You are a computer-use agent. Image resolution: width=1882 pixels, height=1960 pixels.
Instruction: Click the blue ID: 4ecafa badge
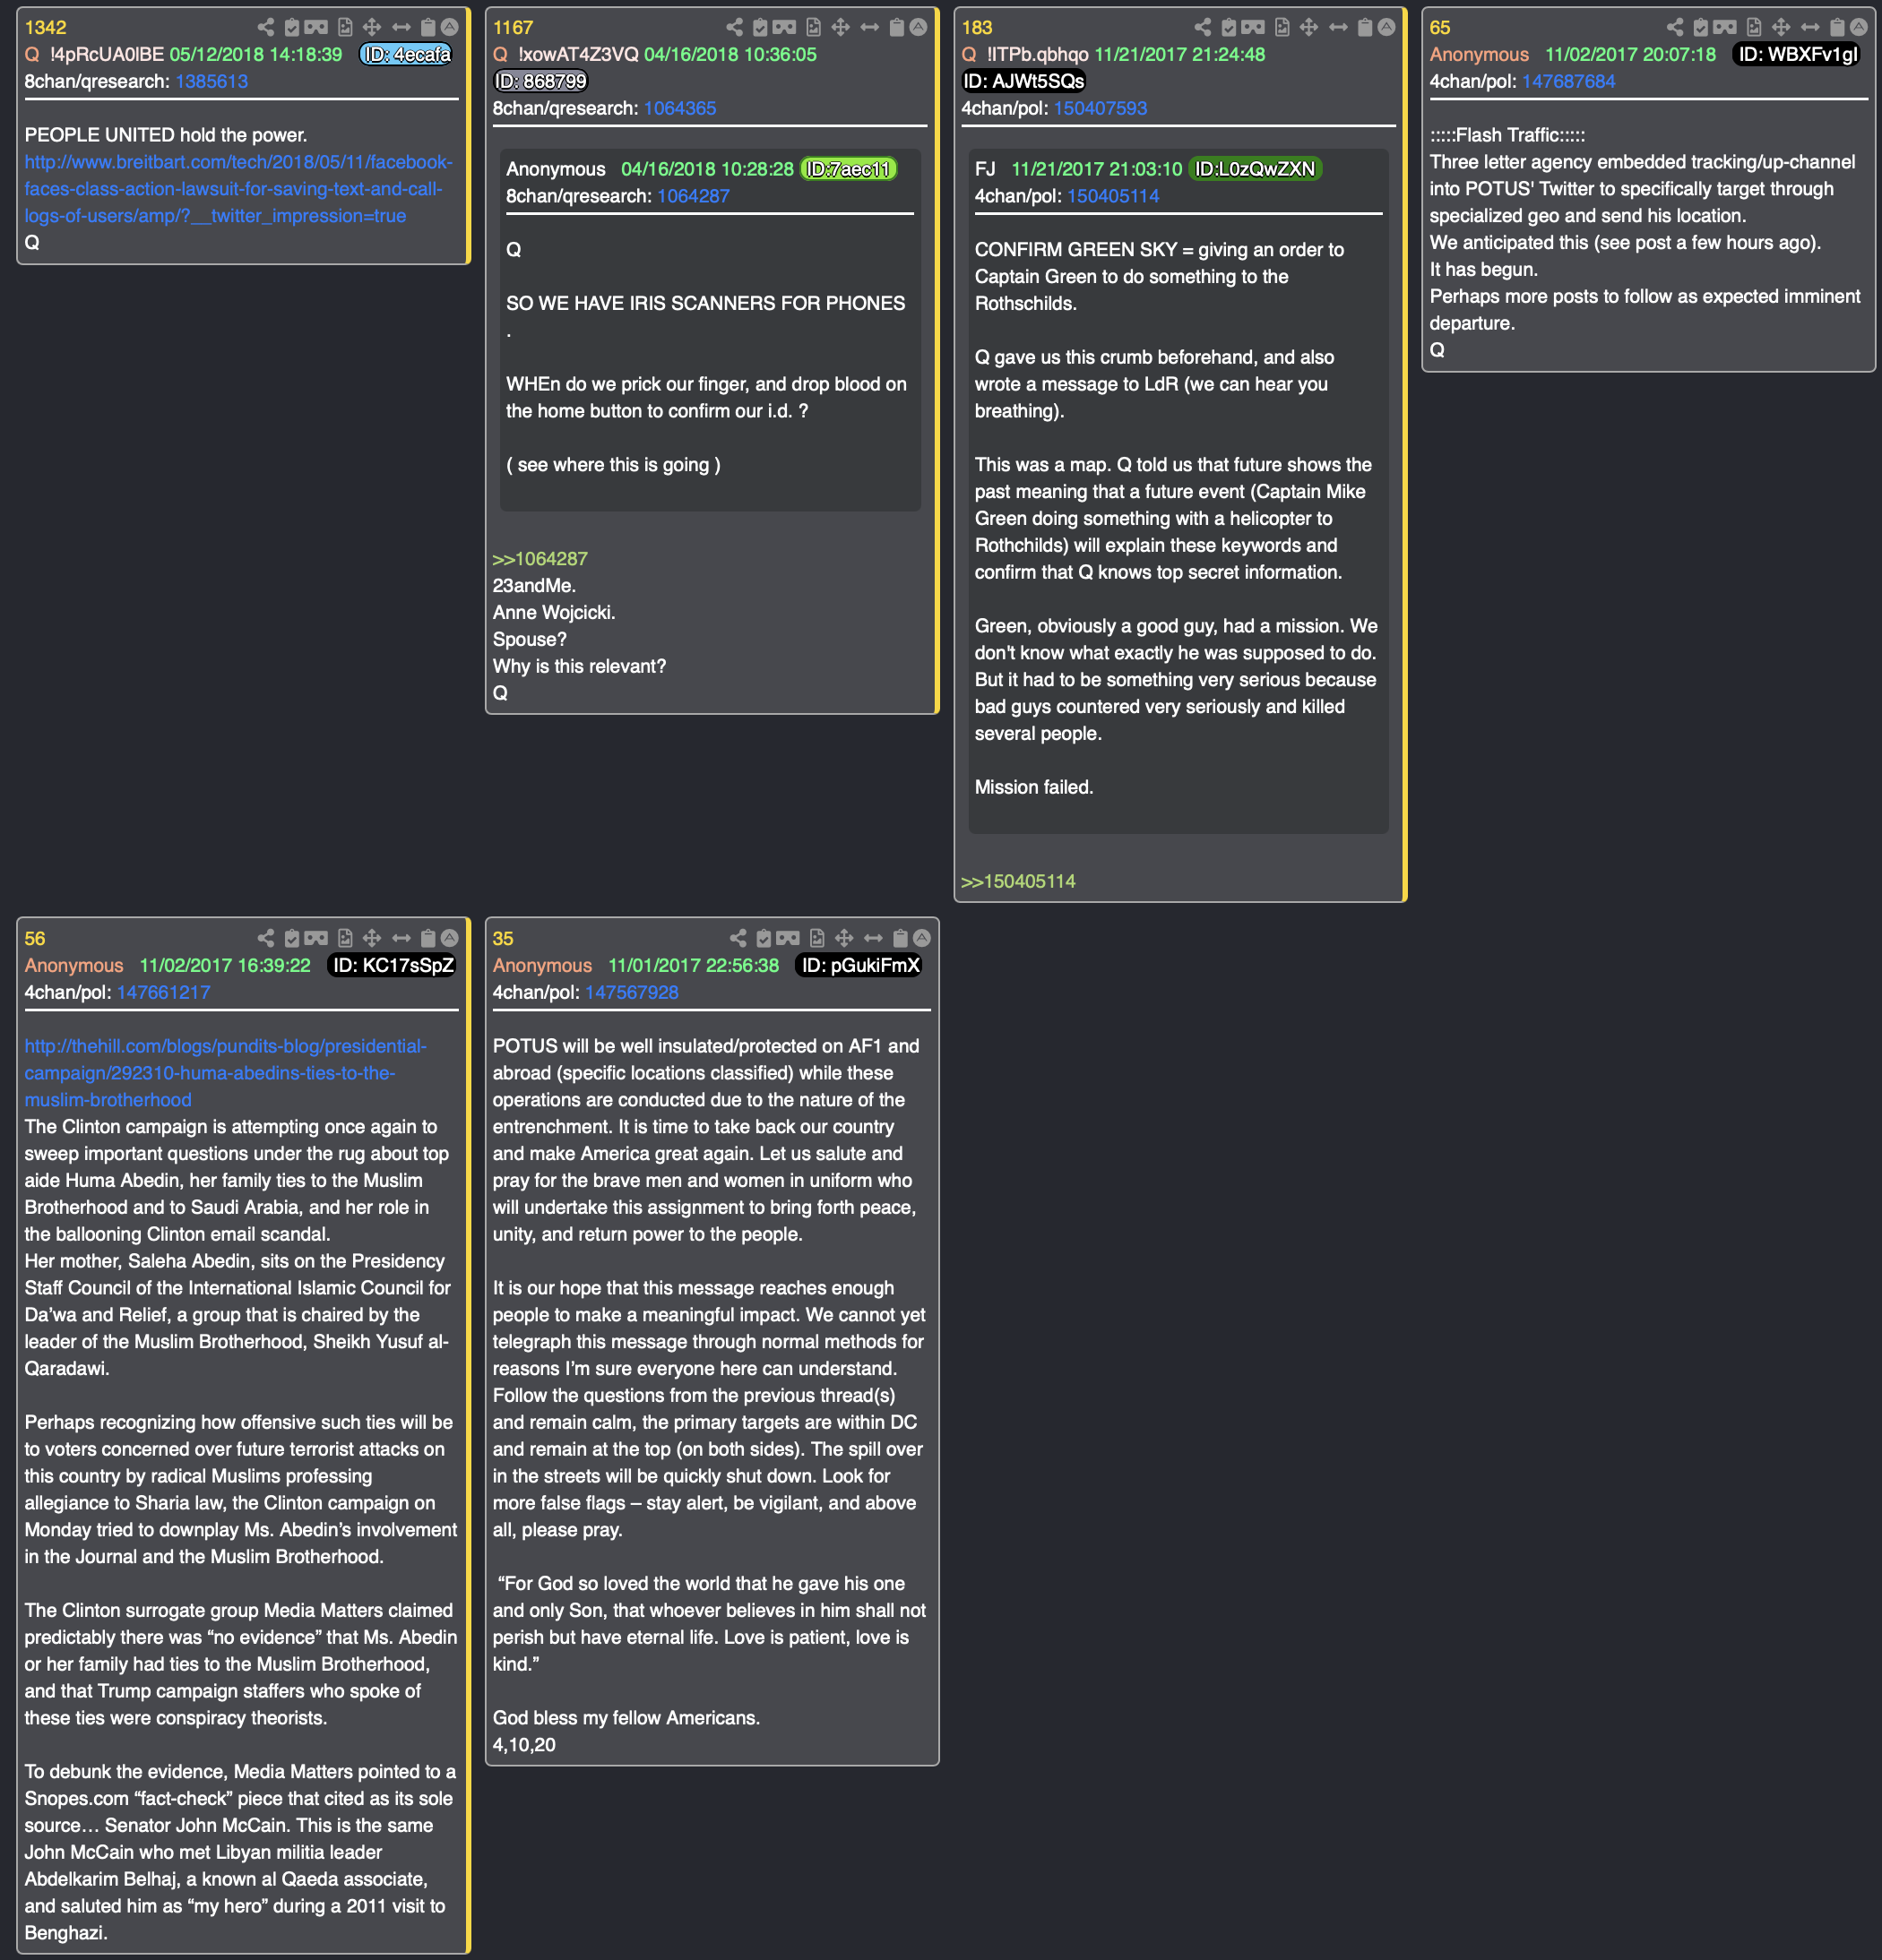[406, 55]
